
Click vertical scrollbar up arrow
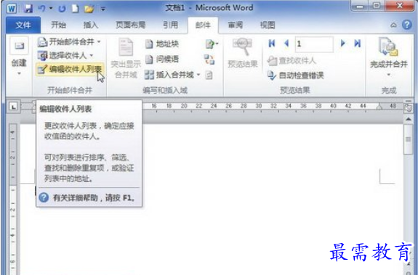coord(408,120)
